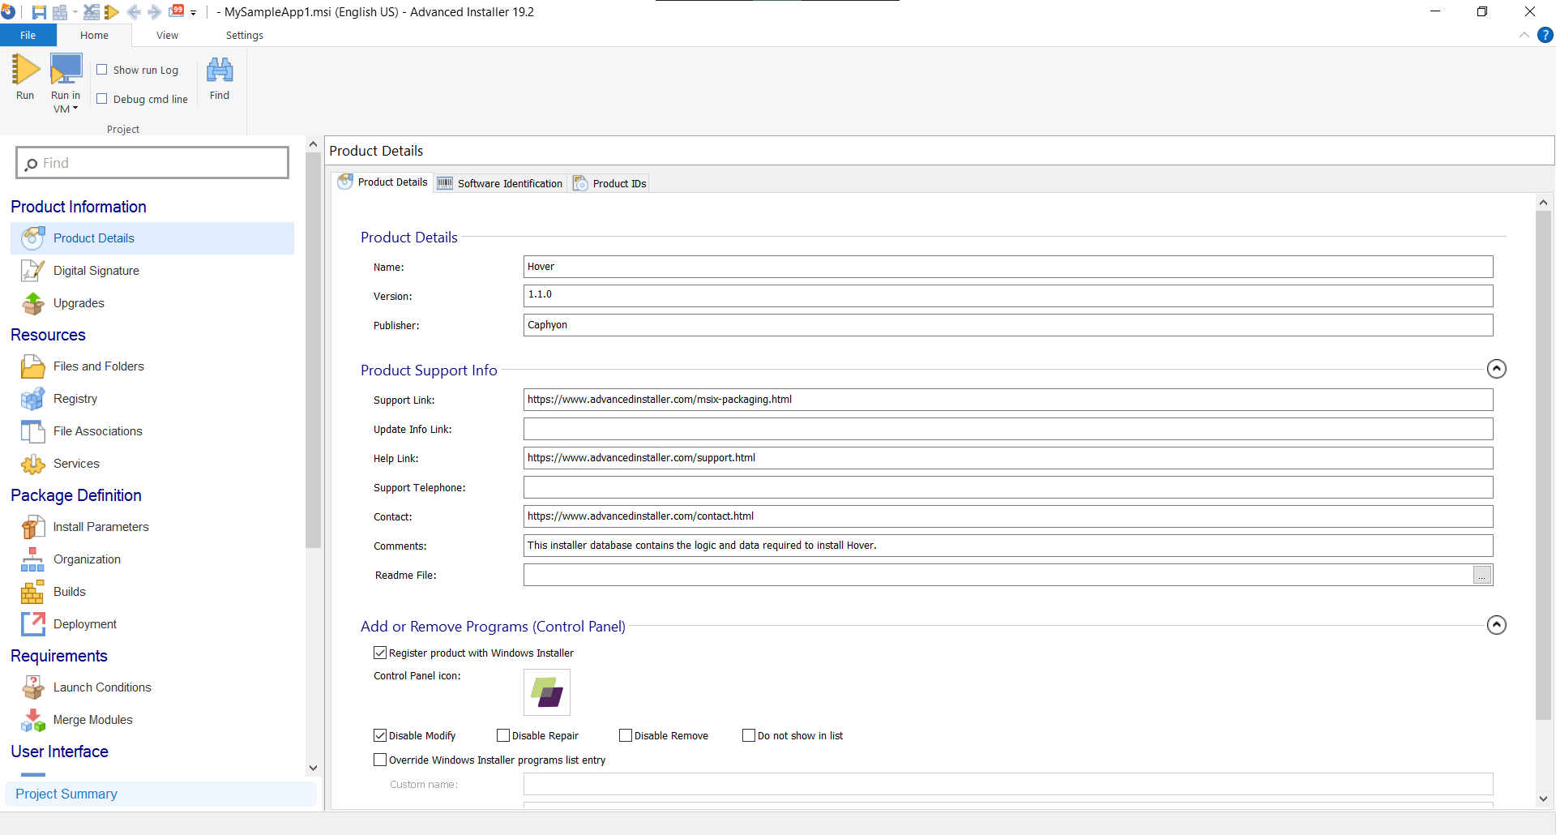Select Product Details in the left panel
Viewport: 1556px width, 835px height.
pyautogui.click(x=152, y=238)
